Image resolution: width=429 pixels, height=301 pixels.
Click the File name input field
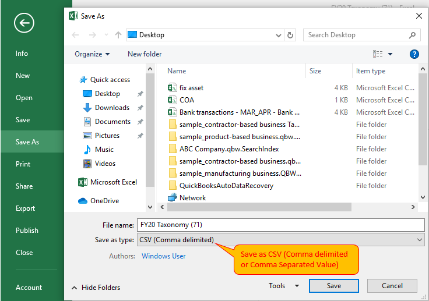click(x=281, y=225)
